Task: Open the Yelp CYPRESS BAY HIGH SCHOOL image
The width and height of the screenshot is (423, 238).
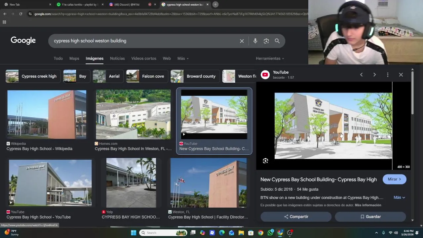Action: (x=131, y=183)
